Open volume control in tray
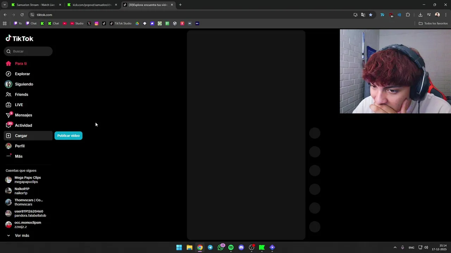Screen dimensions: 451x253 [x=426, y=247]
